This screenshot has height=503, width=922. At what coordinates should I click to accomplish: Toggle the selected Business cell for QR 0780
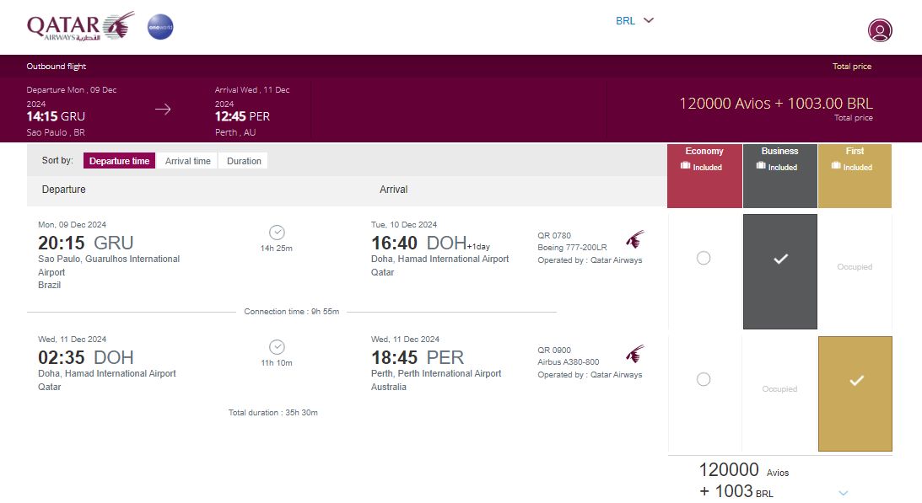click(x=779, y=271)
